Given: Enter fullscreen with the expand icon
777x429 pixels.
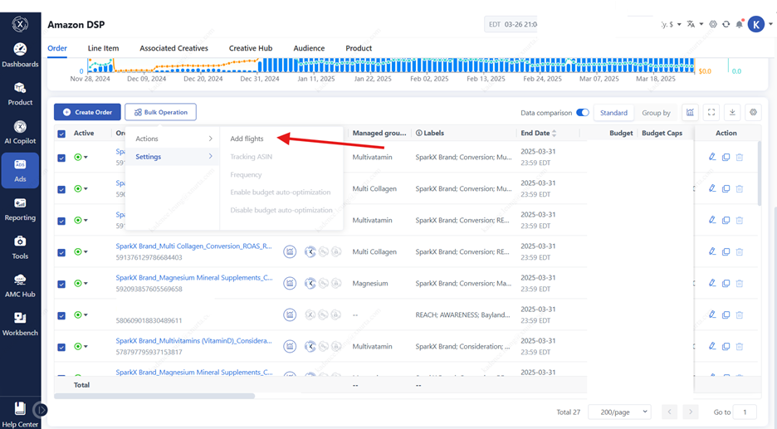Looking at the screenshot, I should click(x=711, y=112).
